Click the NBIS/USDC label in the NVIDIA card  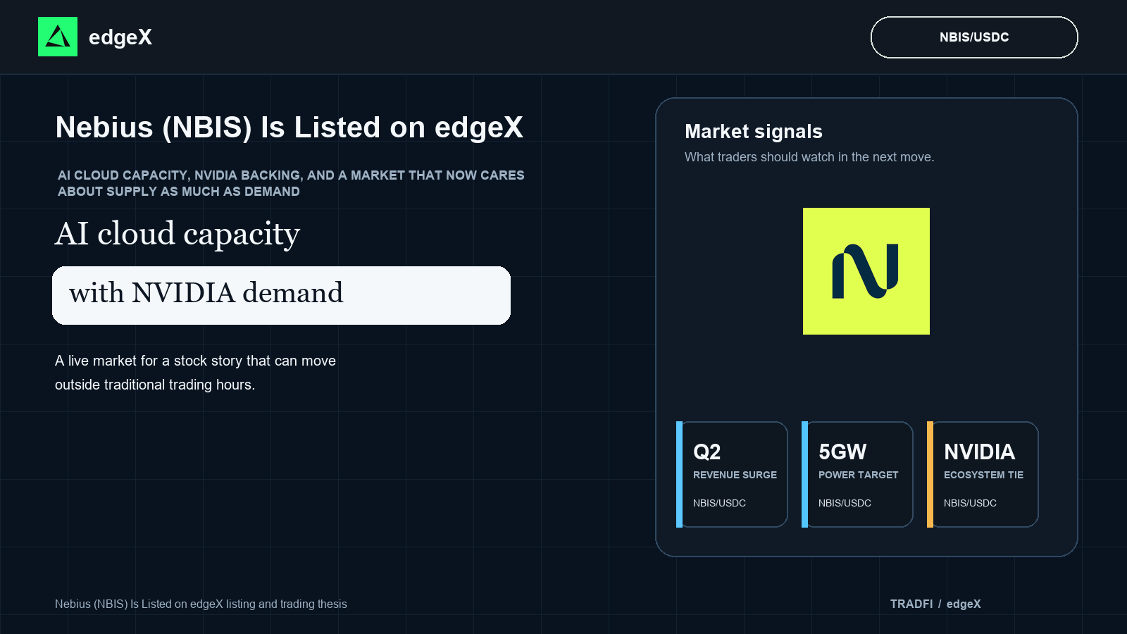(970, 503)
